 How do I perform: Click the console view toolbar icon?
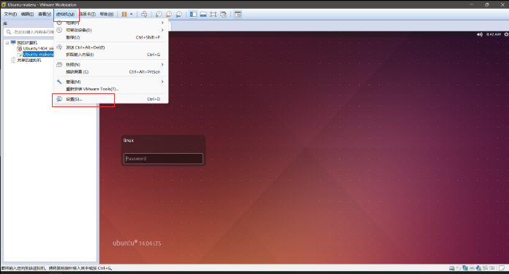[x=238, y=15]
